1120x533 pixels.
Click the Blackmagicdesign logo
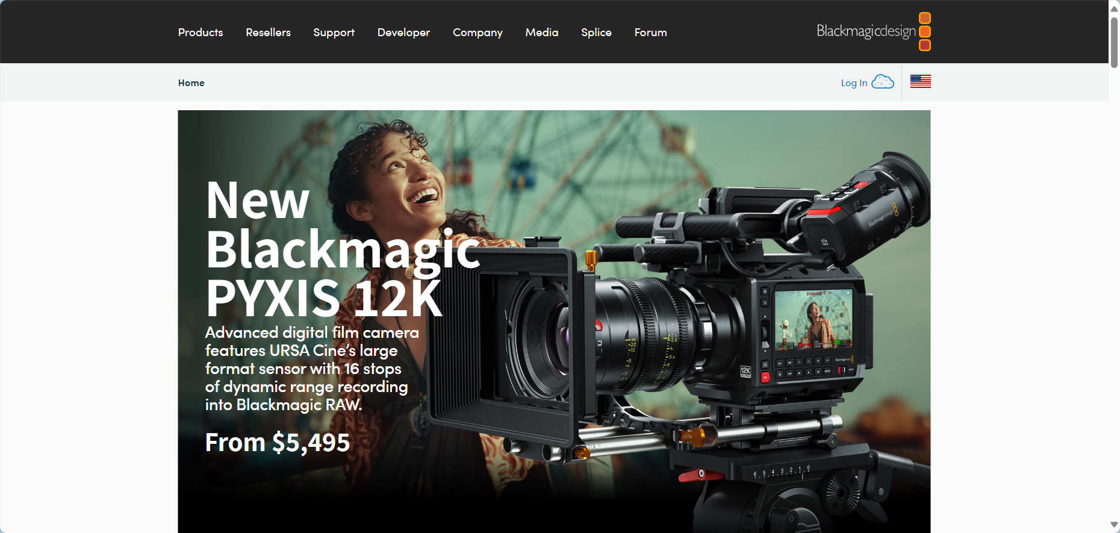(x=874, y=31)
